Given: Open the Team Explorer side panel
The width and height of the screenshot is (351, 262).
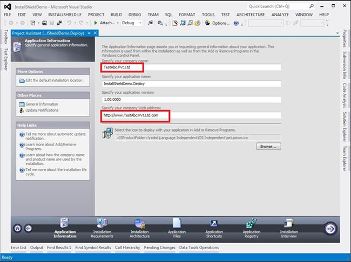Looking at the screenshot, I should 345,158.
